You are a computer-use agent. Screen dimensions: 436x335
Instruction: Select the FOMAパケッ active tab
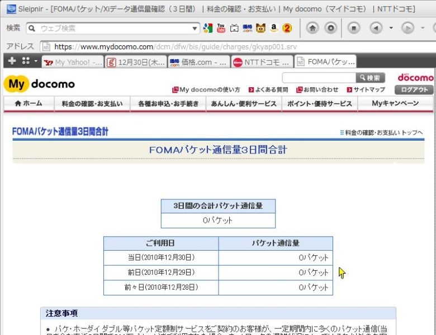coord(326,61)
